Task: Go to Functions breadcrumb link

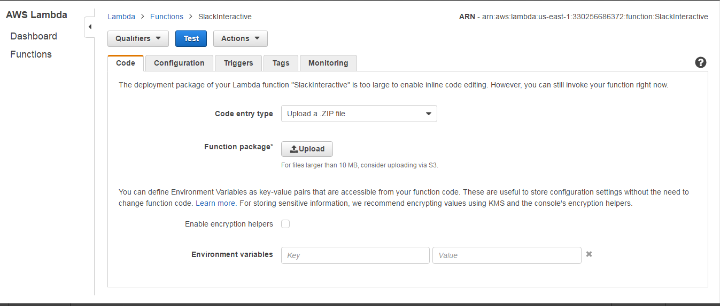Action: point(167,17)
